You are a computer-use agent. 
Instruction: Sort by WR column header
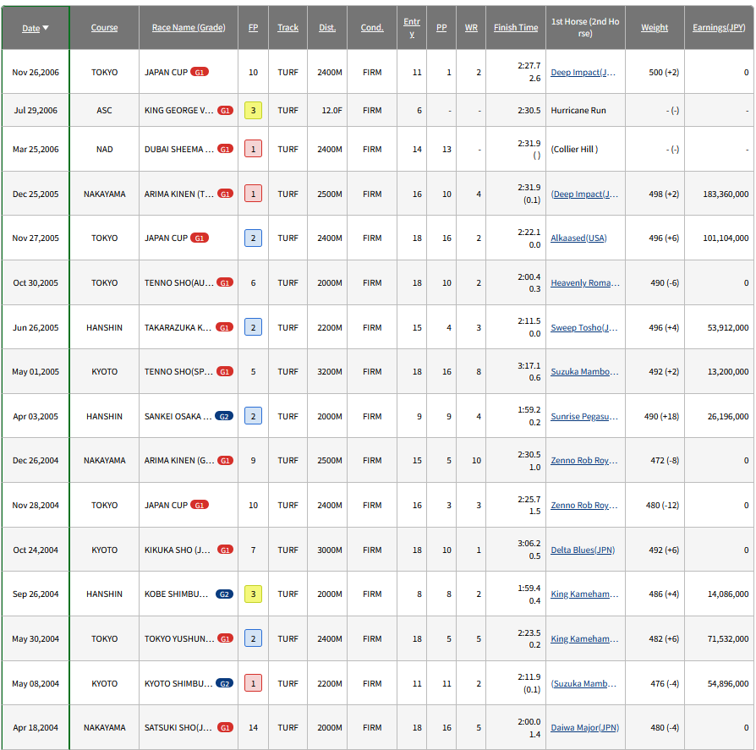click(471, 27)
